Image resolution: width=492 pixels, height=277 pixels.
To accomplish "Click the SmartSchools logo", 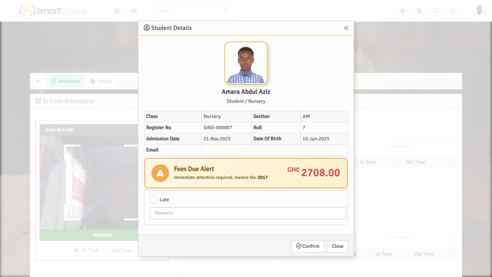I will click(54, 10).
